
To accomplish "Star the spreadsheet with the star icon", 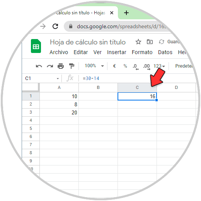I will pyautogui.click(x=138, y=42).
